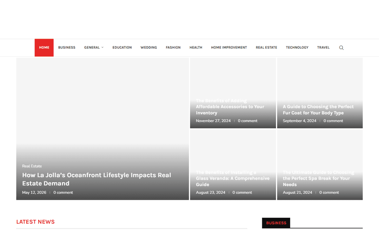
Task: Open Home Improvement category
Action: (229, 48)
